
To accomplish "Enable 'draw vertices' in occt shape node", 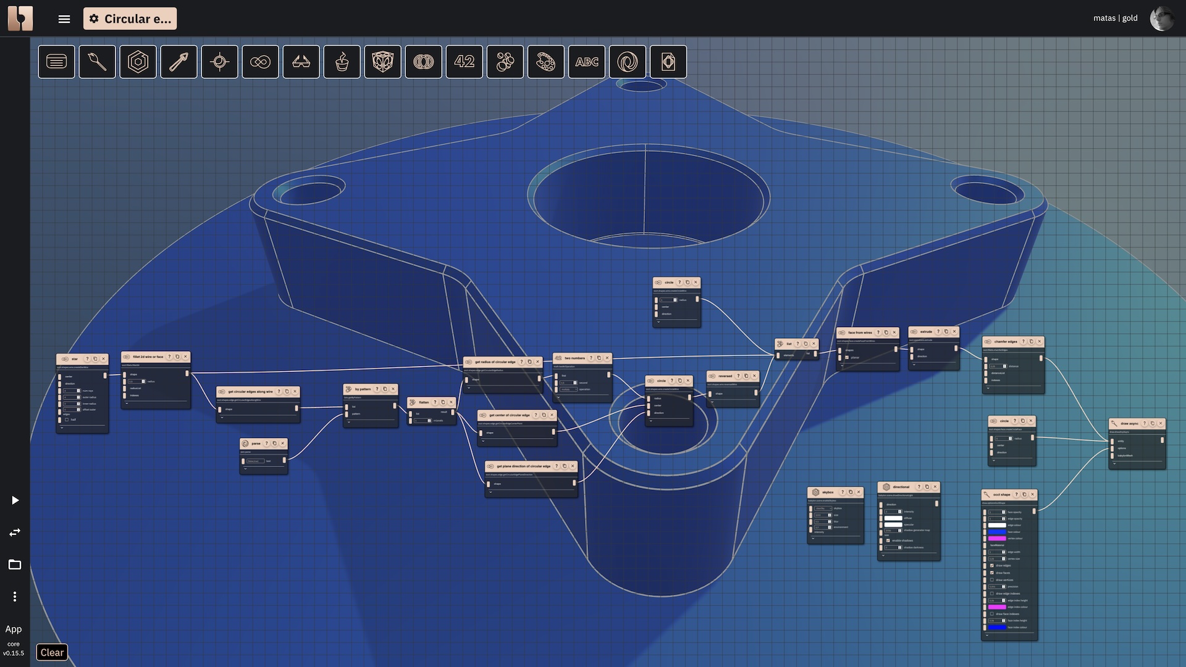I will 992,580.
